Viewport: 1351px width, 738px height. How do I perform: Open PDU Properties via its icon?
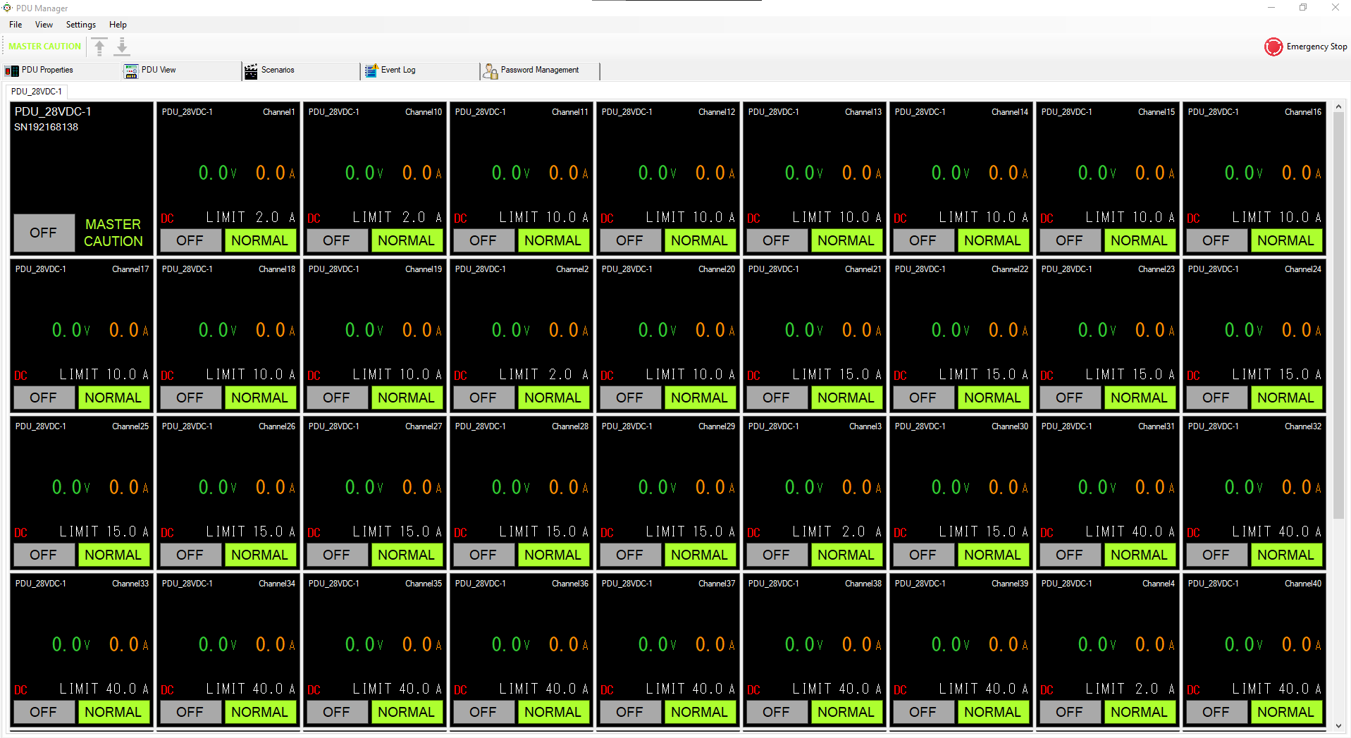[11, 70]
